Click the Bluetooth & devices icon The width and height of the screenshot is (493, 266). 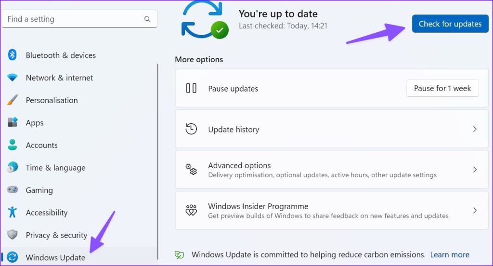(x=12, y=55)
